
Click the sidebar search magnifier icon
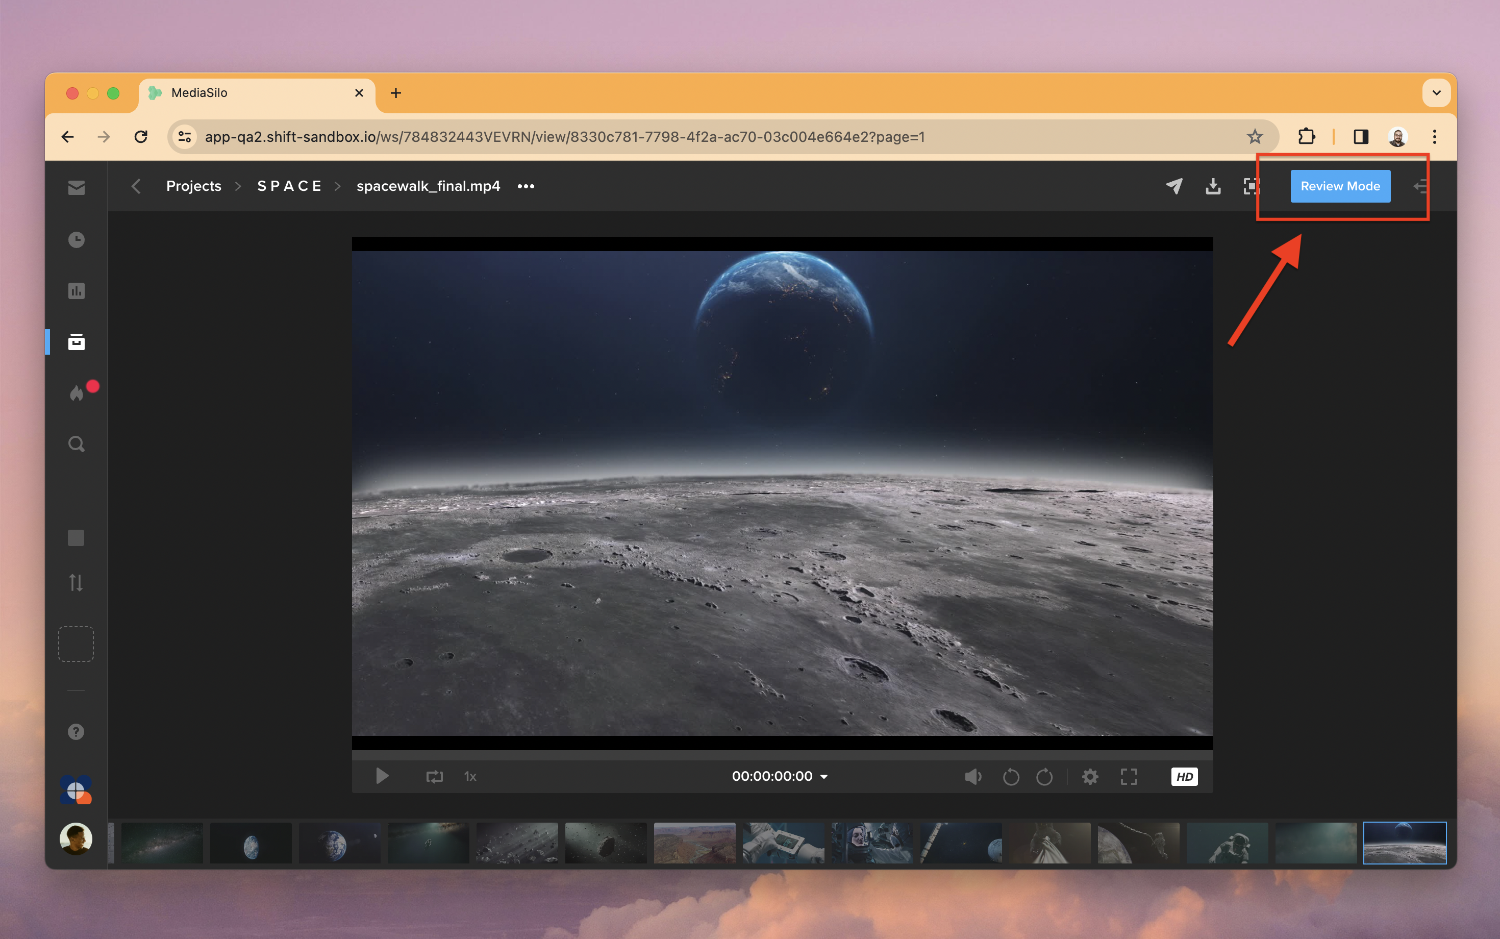[77, 444]
